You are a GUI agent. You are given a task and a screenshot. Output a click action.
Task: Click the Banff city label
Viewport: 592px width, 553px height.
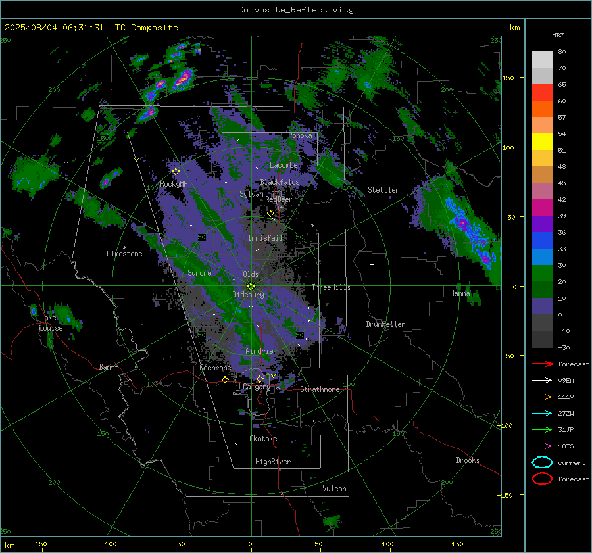109,366
